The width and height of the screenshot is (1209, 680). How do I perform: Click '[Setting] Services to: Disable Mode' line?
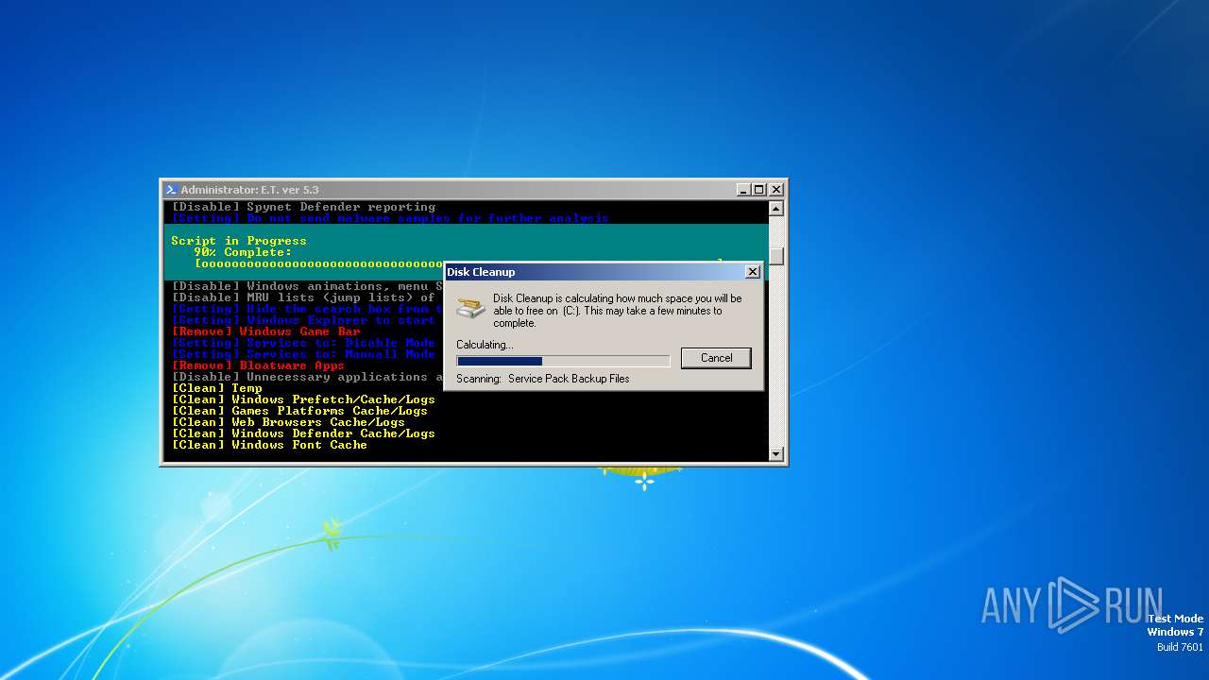(x=303, y=343)
